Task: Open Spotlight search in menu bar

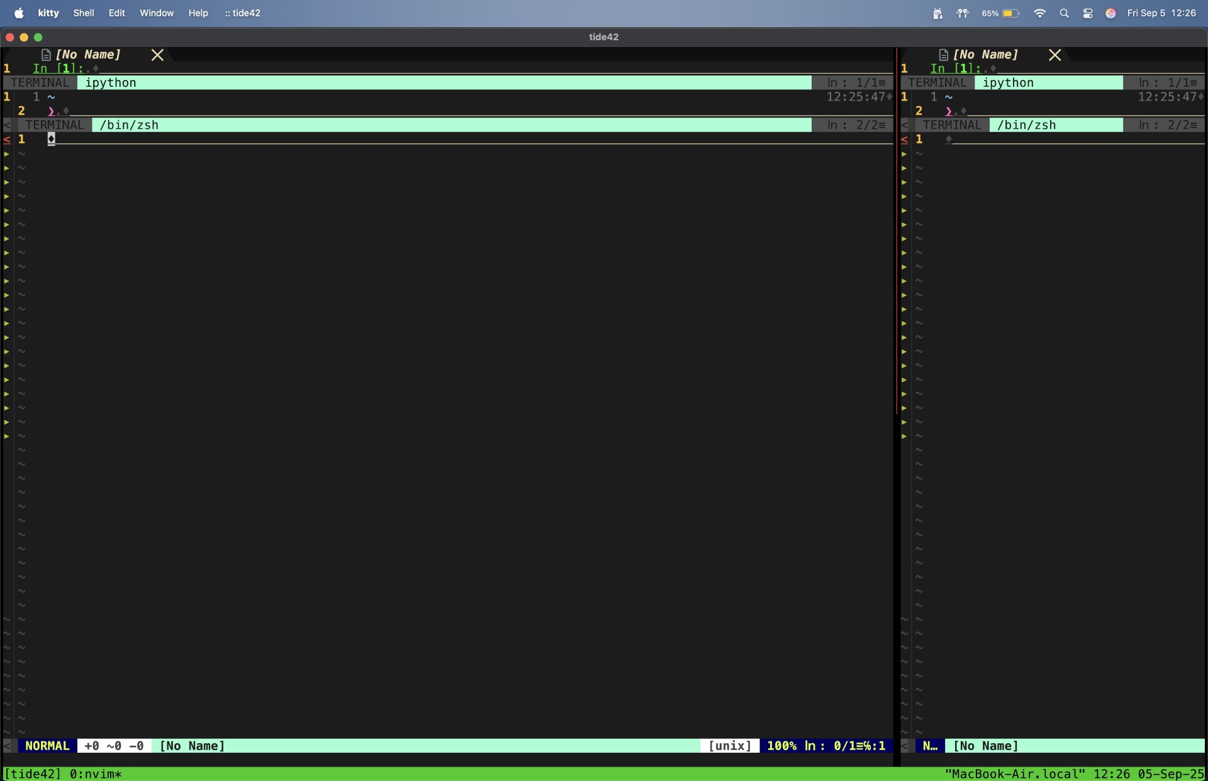Action: pyautogui.click(x=1064, y=13)
